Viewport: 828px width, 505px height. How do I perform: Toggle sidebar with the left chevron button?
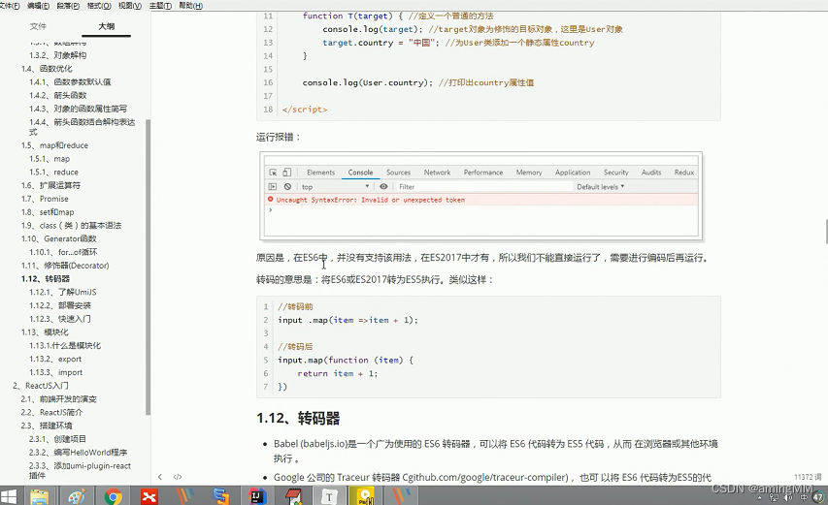160,477
